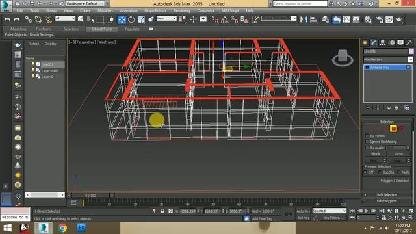The width and height of the screenshot is (416, 234).
Task: Open the Create command panel tab
Action: (x=365, y=43)
